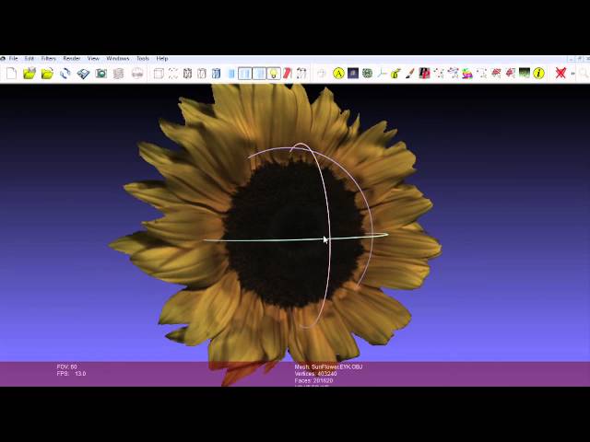The height and width of the screenshot is (442, 590).
Task: Open the View menu
Action: click(93, 59)
